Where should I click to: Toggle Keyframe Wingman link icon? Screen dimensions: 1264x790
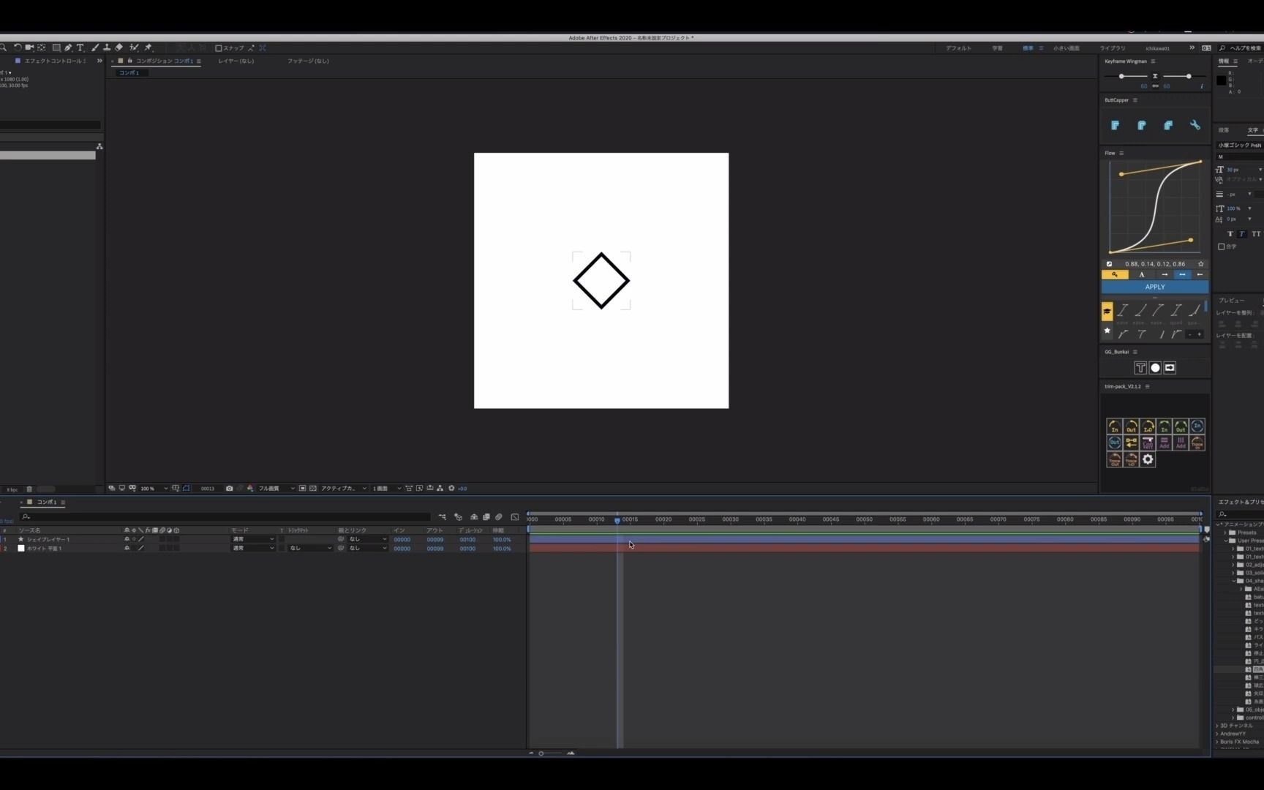coord(1155,86)
